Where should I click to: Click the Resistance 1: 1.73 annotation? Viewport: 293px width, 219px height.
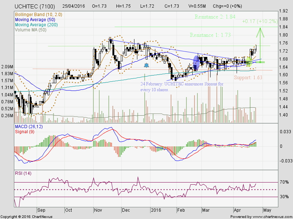coord(210,35)
